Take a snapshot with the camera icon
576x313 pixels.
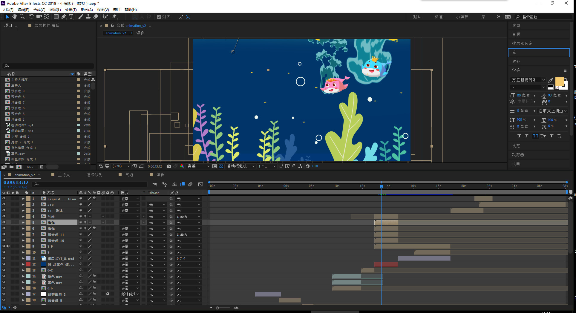tap(169, 166)
